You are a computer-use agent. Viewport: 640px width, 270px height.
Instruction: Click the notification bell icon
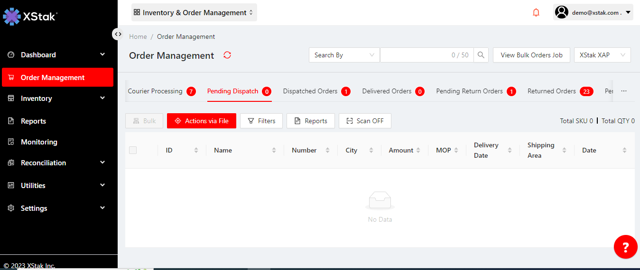coord(536,13)
